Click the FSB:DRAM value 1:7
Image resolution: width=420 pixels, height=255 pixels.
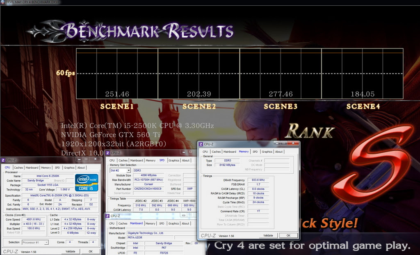coord(258,184)
